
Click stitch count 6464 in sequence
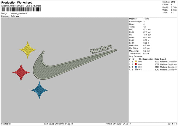(x=139, y=70)
